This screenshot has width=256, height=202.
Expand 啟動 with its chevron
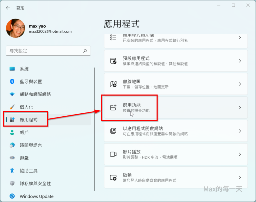[240, 177]
